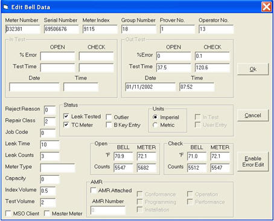Click the Group Number input
The height and width of the screenshot is (221, 274).
click(x=139, y=29)
